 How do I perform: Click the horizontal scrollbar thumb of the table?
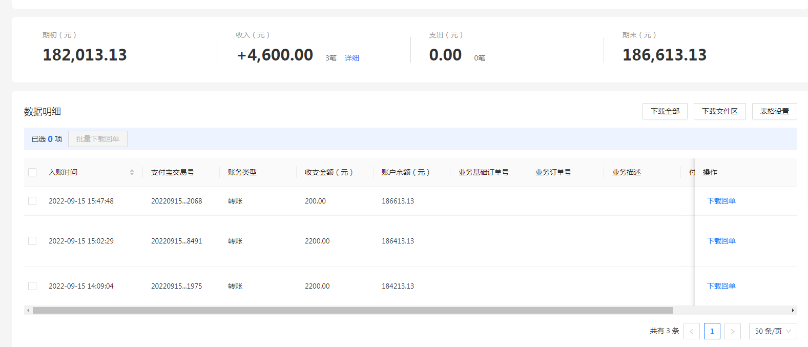coord(353,310)
